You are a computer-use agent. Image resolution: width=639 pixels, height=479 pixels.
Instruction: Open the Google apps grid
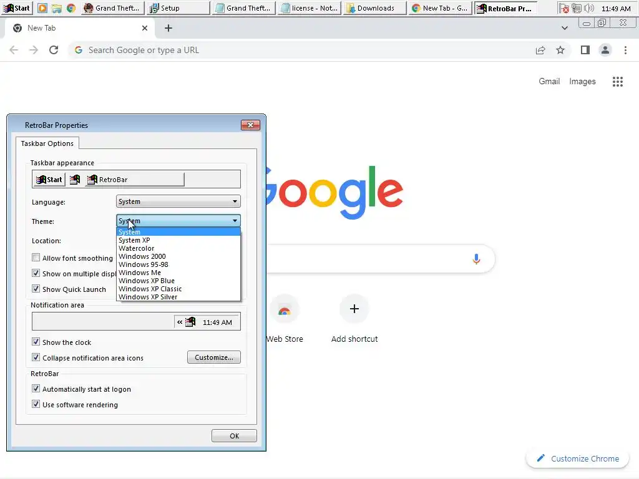(618, 82)
